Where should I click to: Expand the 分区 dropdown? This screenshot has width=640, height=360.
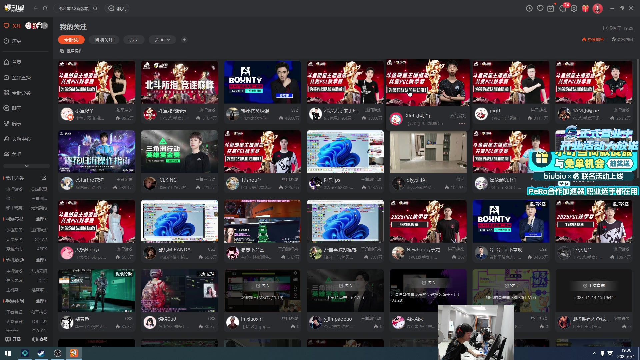pyautogui.click(x=163, y=40)
